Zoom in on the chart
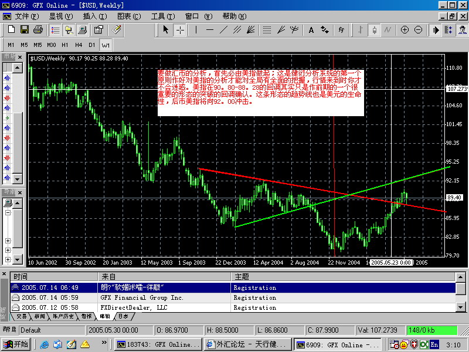This screenshot has height=352, width=469. (x=405, y=30)
